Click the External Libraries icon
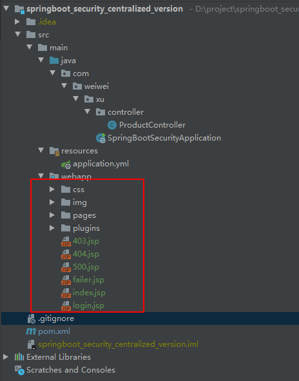The height and width of the screenshot is (381, 299). [x=19, y=357]
